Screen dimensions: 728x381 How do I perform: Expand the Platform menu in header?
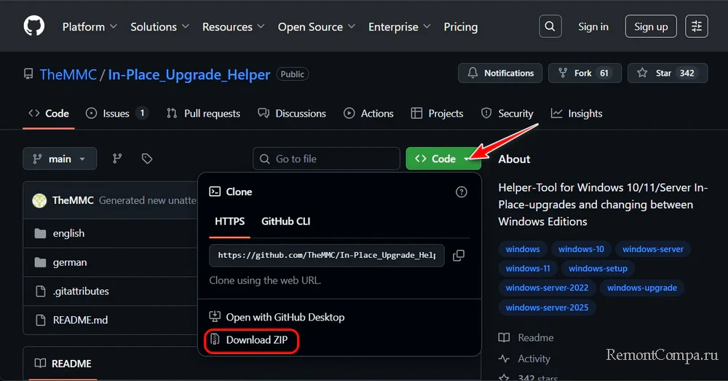(90, 27)
